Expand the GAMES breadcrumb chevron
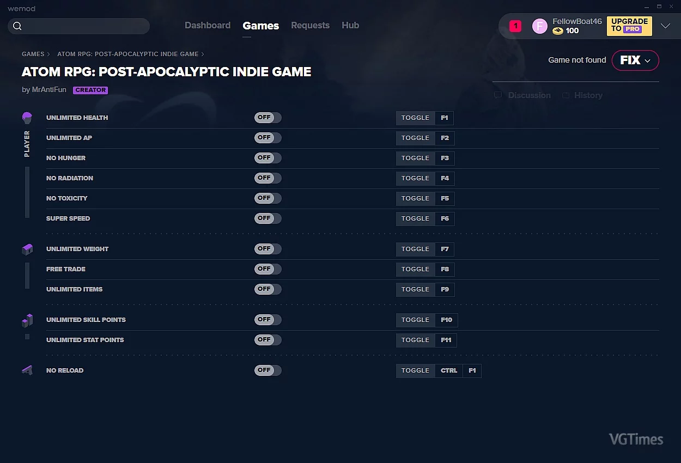The height and width of the screenshot is (463, 681). click(x=48, y=54)
